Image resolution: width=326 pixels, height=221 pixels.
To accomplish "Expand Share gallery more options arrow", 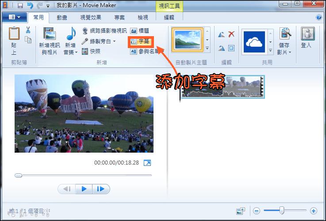I will click(271, 51).
